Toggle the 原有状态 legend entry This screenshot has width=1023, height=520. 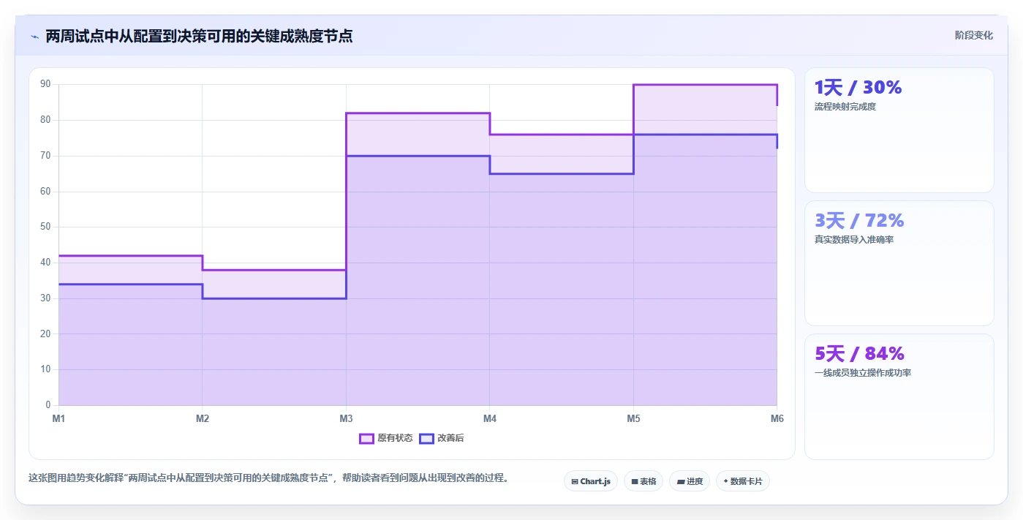coord(385,438)
